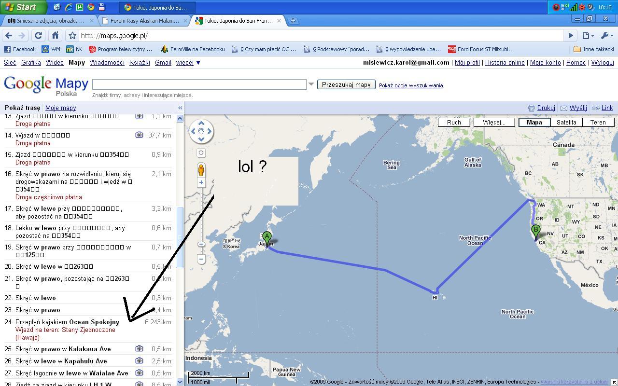Go back with the browser back arrow
The image size is (618, 386).
pos(8,36)
